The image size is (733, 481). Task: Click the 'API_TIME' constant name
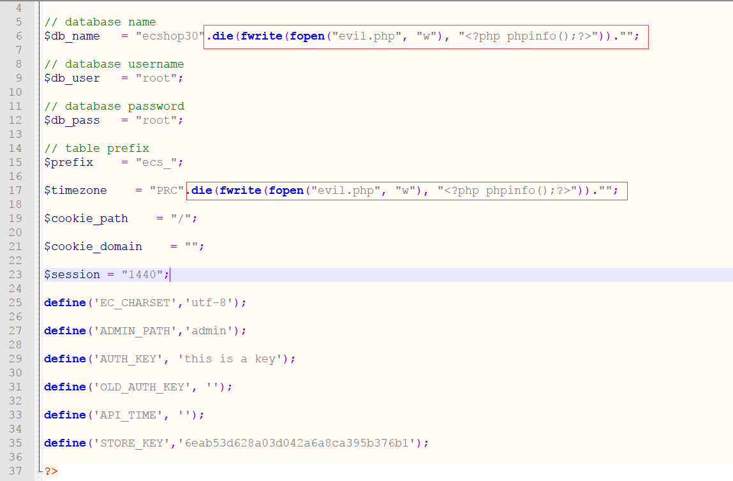[x=128, y=415]
